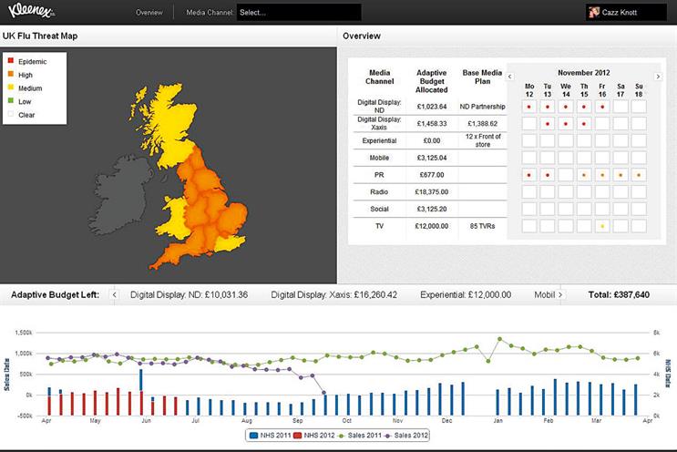
Task: Toggle Mobile Saturday 17 cell
Action: 621,158
